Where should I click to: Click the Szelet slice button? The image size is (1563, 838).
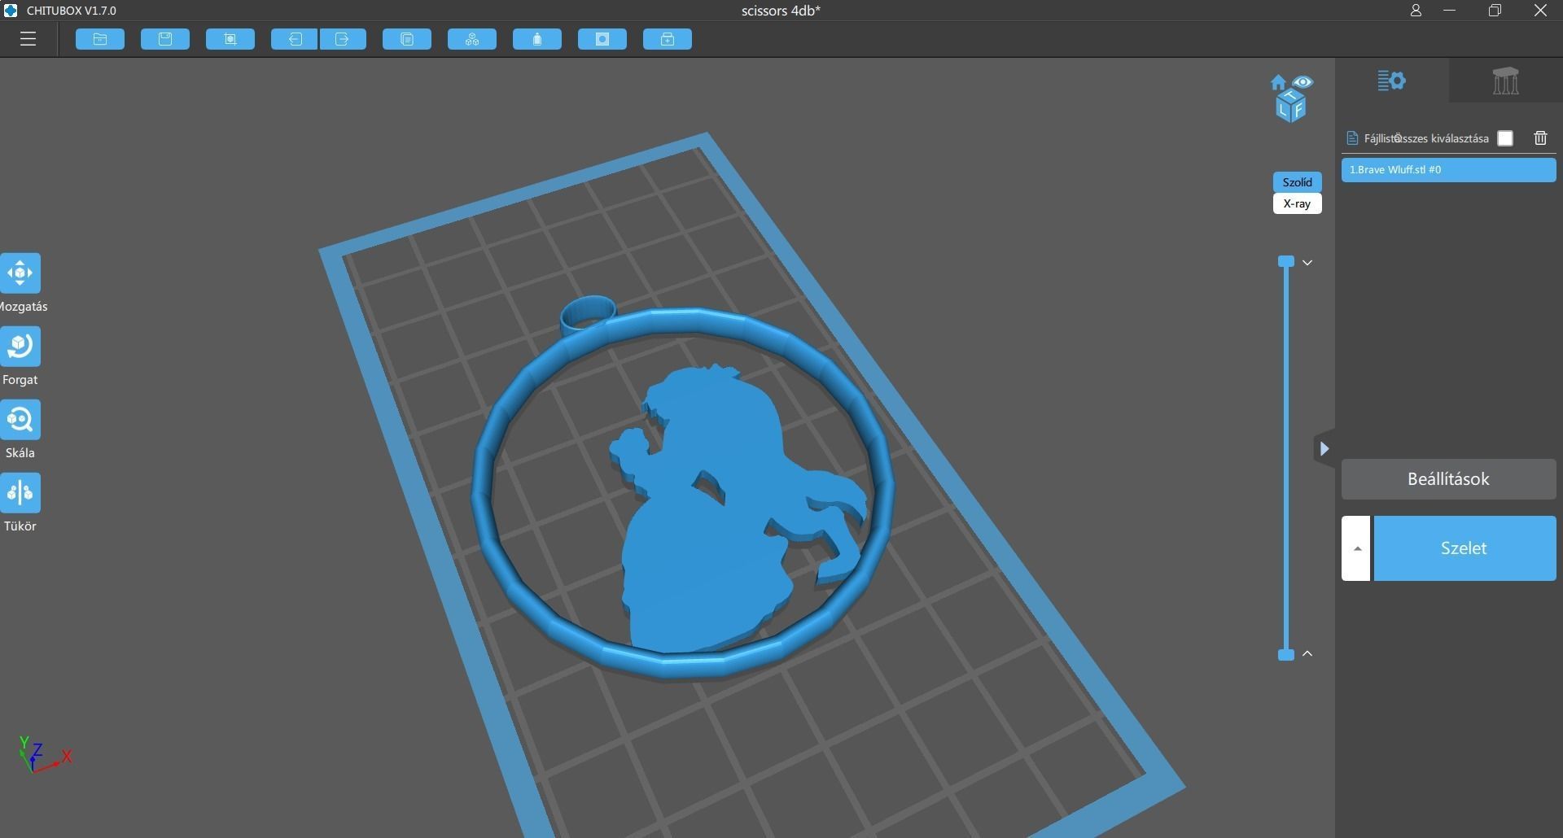pos(1464,548)
